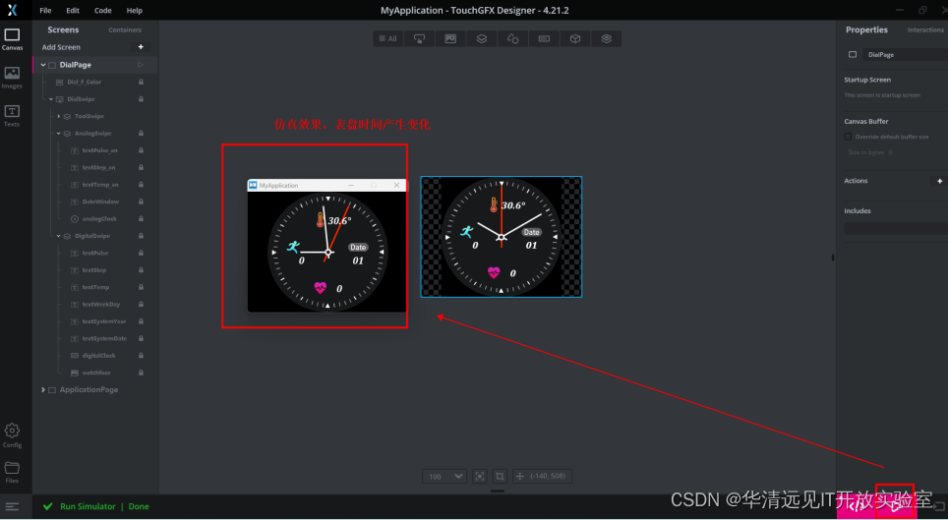Select DateWindow in the tree
Image resolution: width=948 pixels, height=520 pixels.
click(x=100, y=202)
